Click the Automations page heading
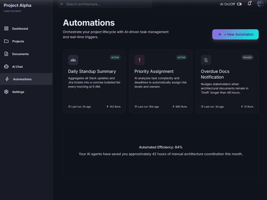Image resolution: width=267 pixels, height=200 pixels. coord(89,23)
